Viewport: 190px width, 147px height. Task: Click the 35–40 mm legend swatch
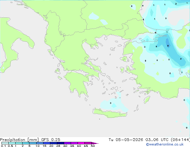tap(74, 143)
